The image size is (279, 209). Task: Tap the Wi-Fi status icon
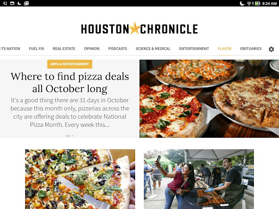click(x=249, y=3)
